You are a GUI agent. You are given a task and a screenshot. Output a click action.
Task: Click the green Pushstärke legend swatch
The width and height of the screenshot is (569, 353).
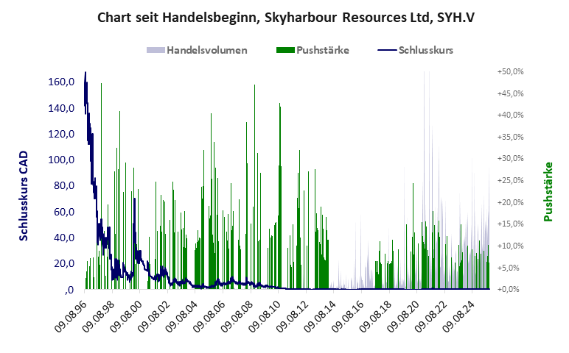pyautogui.click(x=285, y=51)
